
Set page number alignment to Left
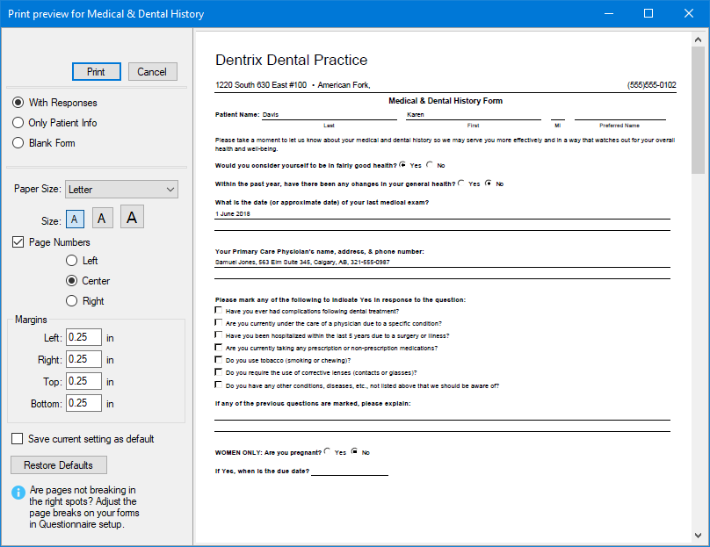pyautogui.click(x=72, y=261)
